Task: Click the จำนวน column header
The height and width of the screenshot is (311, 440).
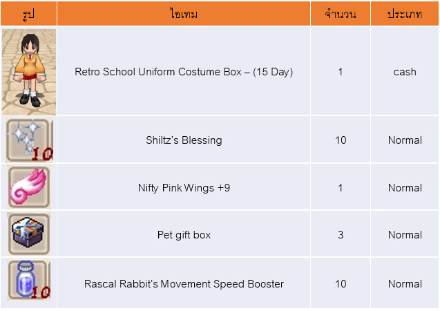Action: [341, 14]
